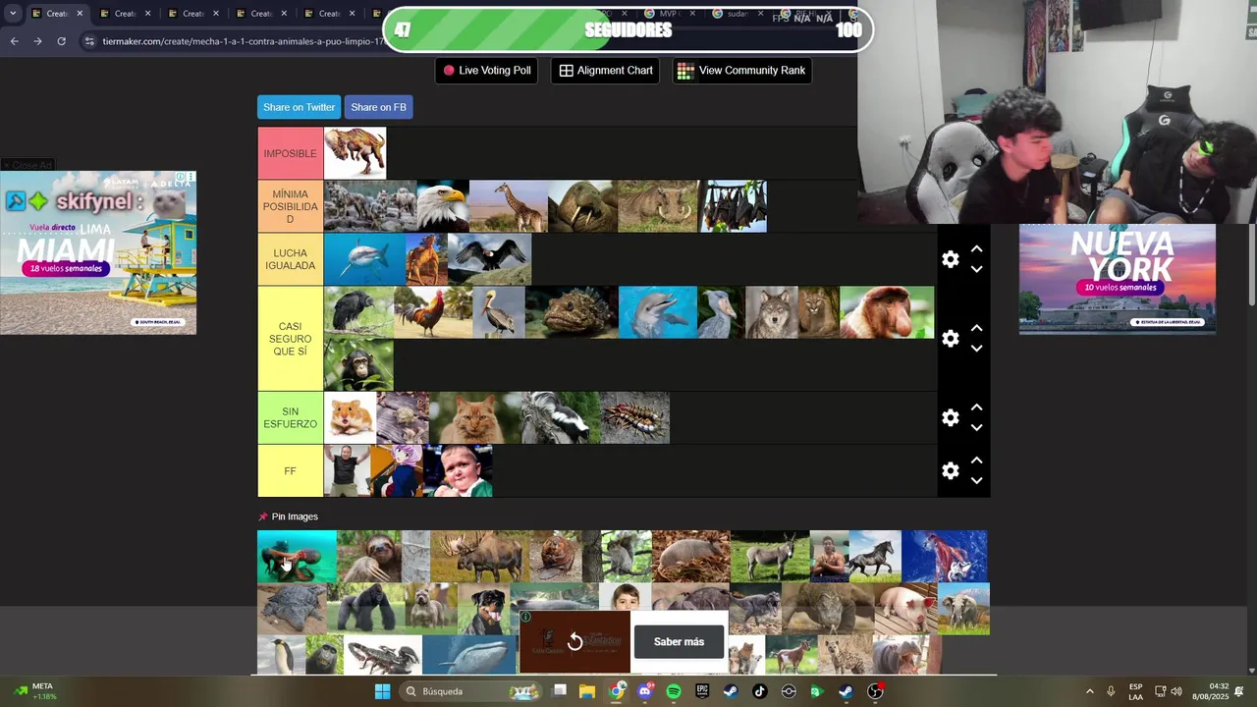
Task: Move SIN ESFUERZO tier up with arrow
Action: click(x=976, y=408)
